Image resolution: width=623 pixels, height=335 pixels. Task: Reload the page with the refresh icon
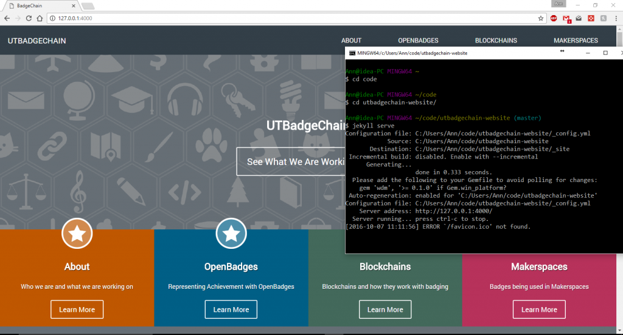click(28, 18)
